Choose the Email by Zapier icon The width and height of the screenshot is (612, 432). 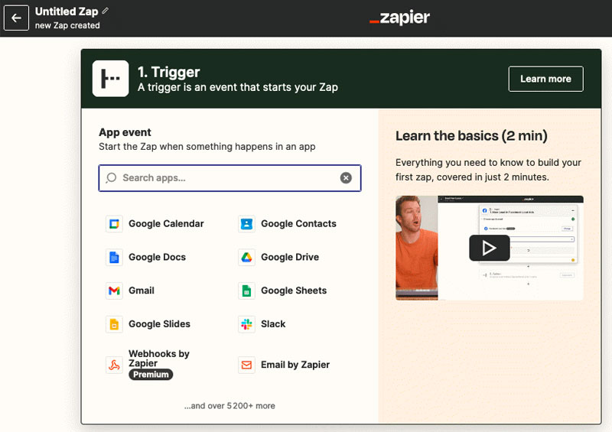(246, 365)
